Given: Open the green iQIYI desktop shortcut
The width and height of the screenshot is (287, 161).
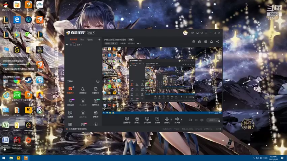Looking at the screenshot, I should pos(17,97).
